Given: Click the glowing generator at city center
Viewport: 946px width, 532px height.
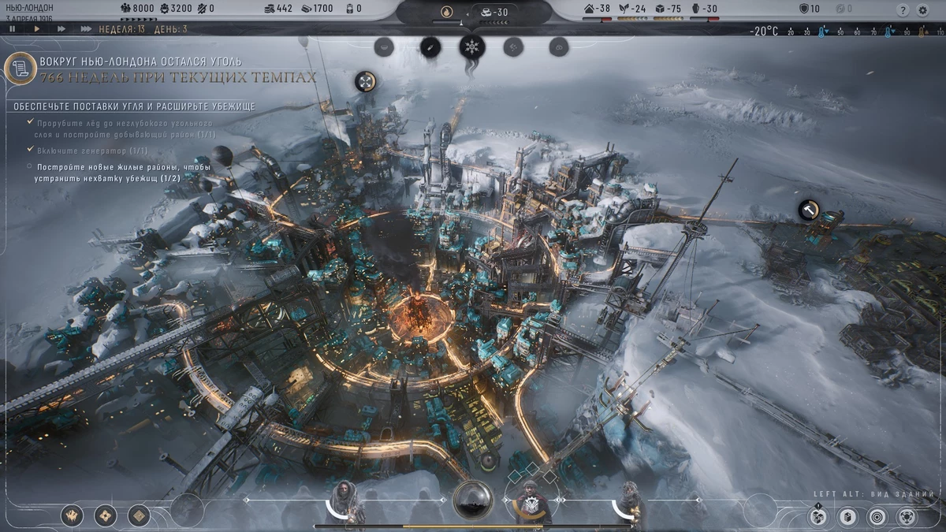Looking at the screenshot, I should [x=420, y=315].
